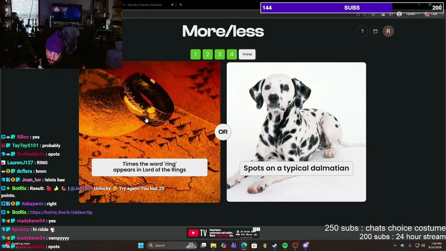Open Discord from the taskbar
This screenshot has height=251, width=446.
point(306,245)
